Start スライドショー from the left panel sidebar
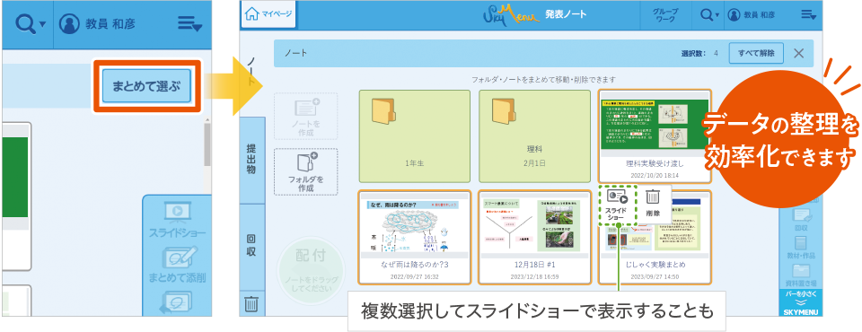Image resolution: width=862 pixels, height=332 pixels. 177,221
